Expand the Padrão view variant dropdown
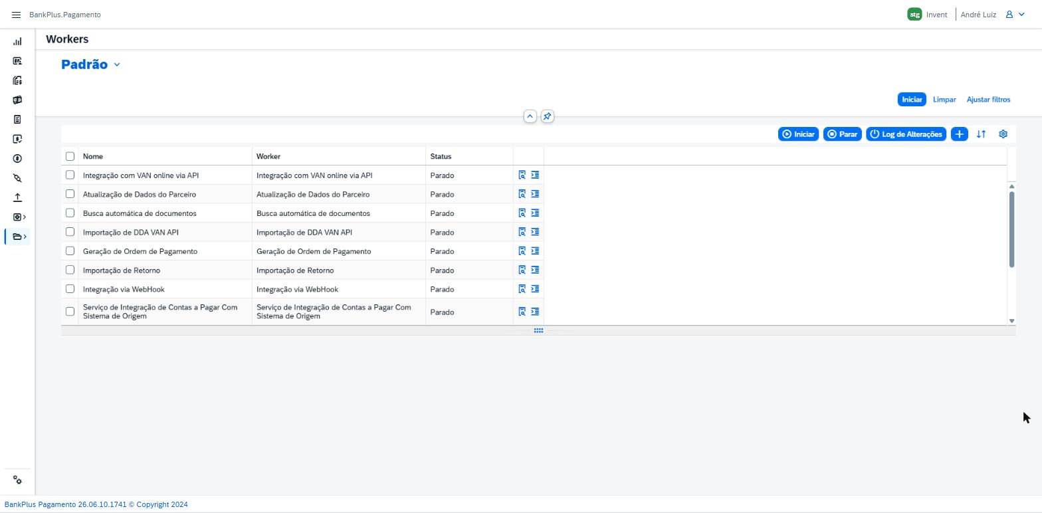This screenshot has width=1042, height=513. pyautogui.click(x=117, y=64)
